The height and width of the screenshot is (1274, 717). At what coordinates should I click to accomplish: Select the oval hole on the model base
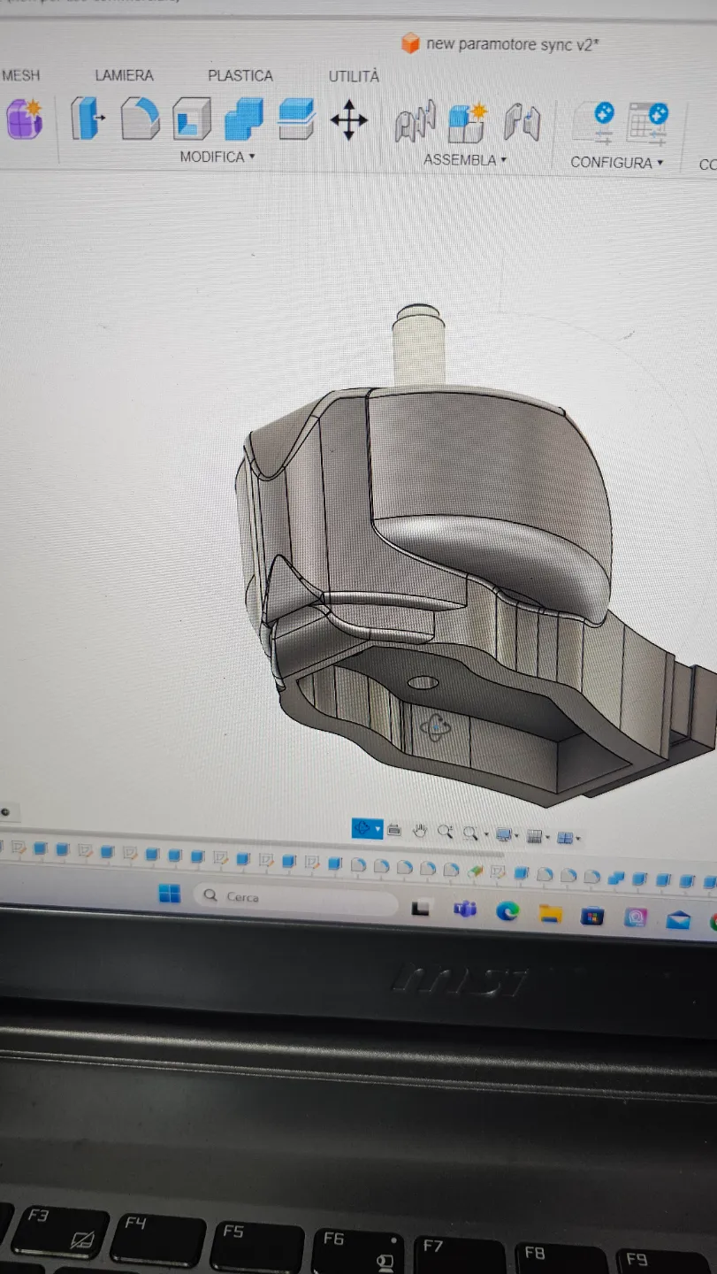(424, 683)
